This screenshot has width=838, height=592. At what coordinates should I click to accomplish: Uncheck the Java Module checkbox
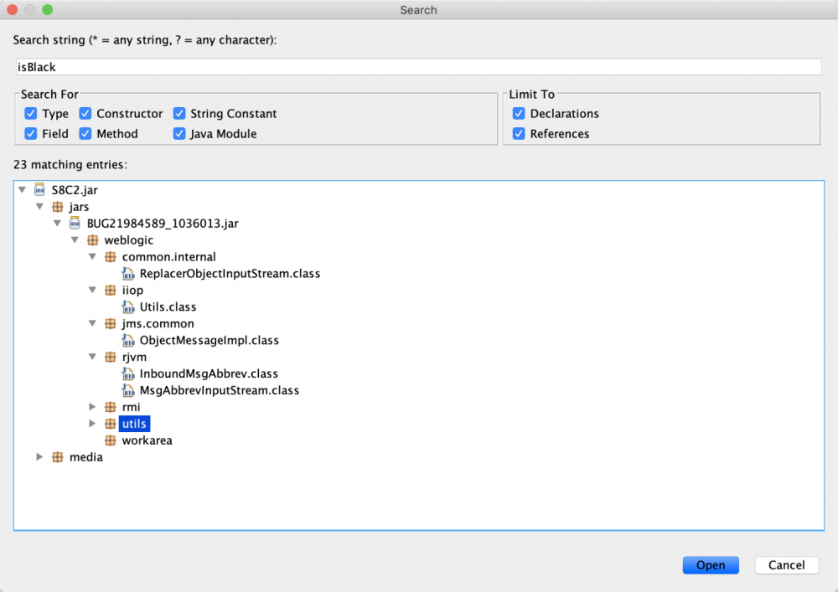179,133
